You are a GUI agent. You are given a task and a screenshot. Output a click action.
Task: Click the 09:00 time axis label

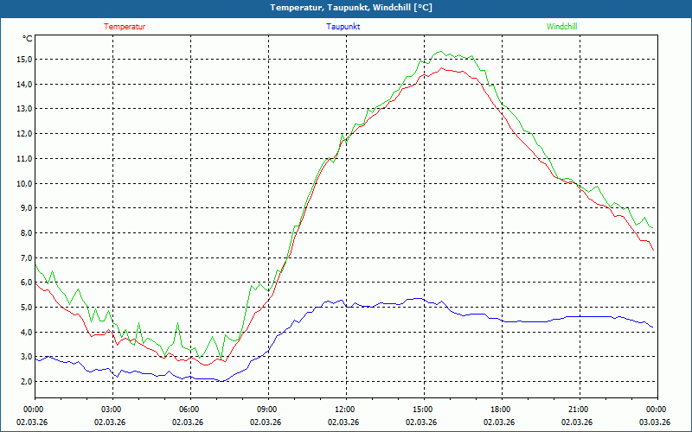[x=268, y=410]
